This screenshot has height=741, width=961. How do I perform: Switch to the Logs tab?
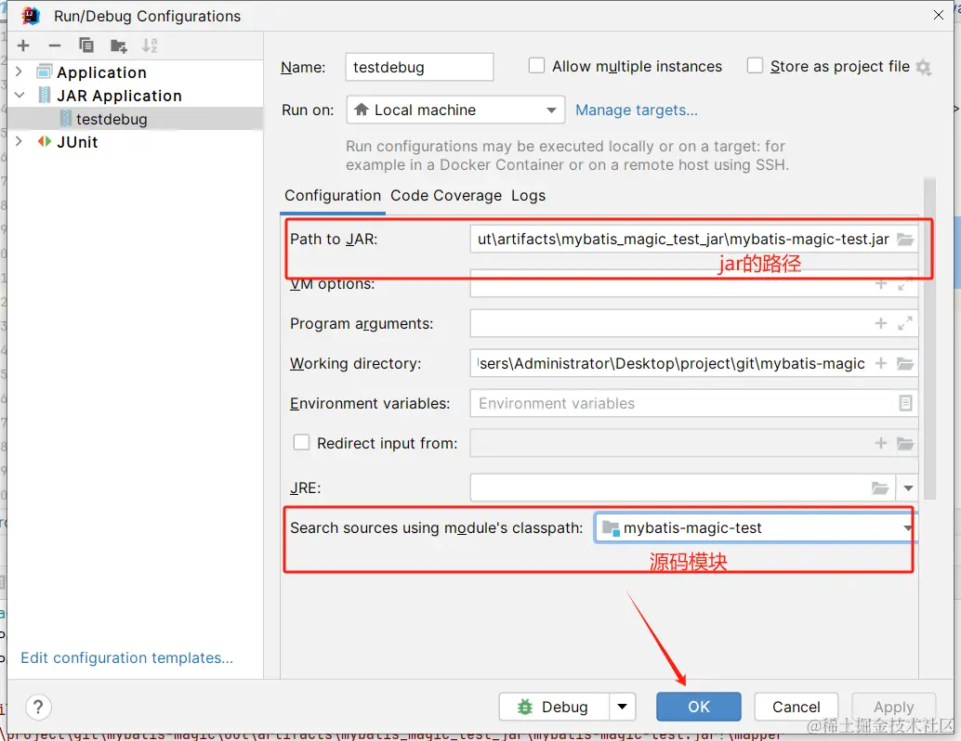528,196
